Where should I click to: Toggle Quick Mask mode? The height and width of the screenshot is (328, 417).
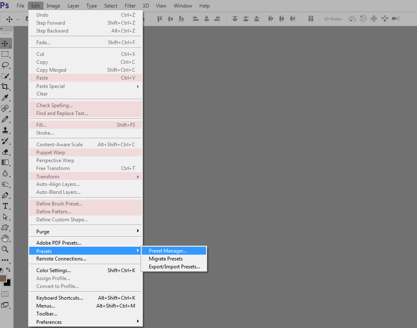coord(5,294)
